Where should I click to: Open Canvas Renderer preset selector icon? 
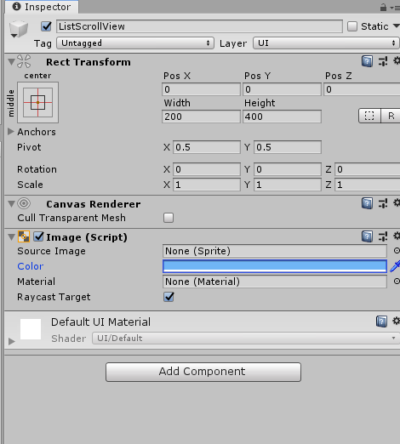click(x=383, y=203)
